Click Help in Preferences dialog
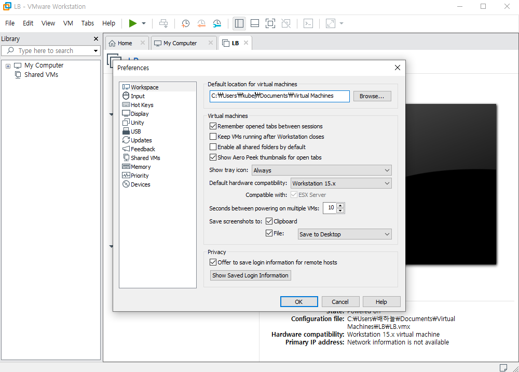The width and height of the screenshot is (519, 372). (x=381, y=302)
